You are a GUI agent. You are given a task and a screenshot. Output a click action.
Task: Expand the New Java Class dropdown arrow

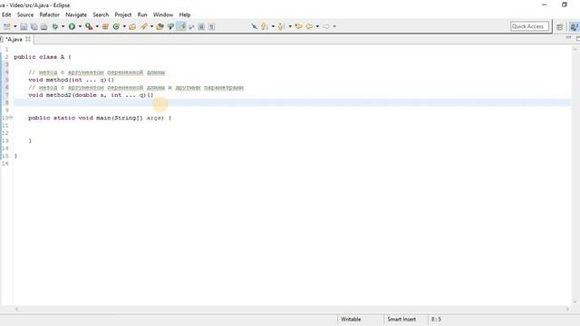[124, 26]
